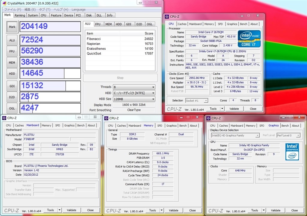
Task: Click the DRAM Frequency value field
Action: [163, 153]
